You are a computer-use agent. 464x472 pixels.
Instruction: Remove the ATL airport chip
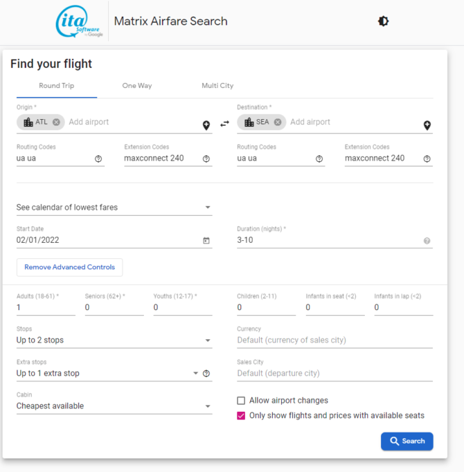56,122
